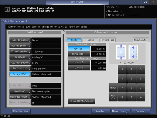Tap keypad digit 0
Image resolution: width=157 pixels, height=118 pixels.
[x=122, y=97]
